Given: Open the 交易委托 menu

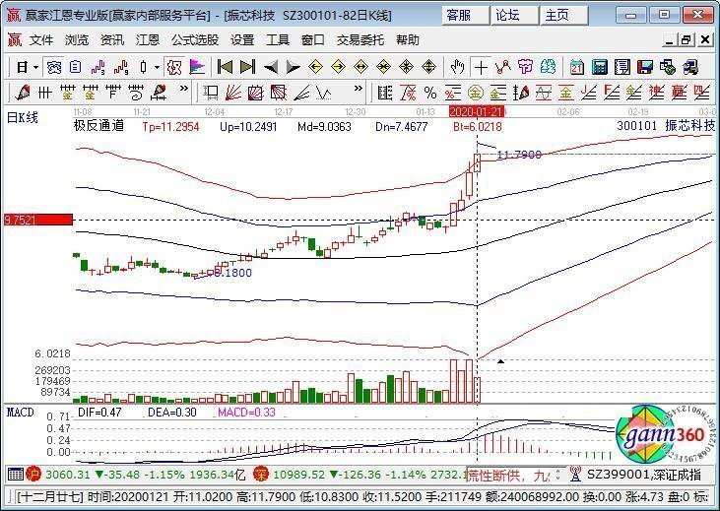Looking at the screenshot, I should [x=360, y=40].
